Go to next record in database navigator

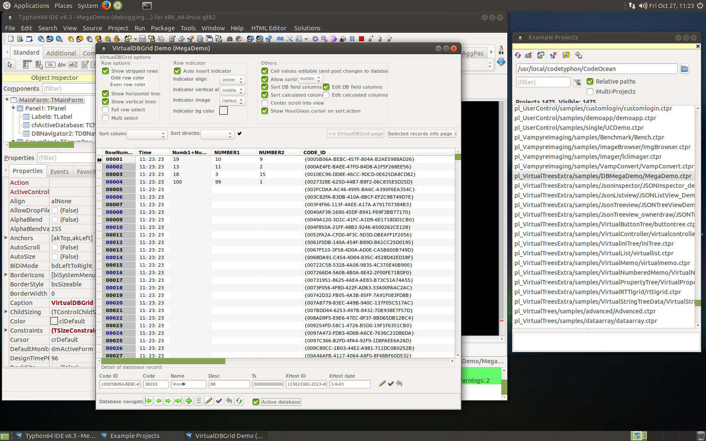coord(169,401)
